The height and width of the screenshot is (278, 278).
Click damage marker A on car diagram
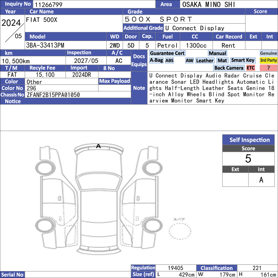click(98, 146)
